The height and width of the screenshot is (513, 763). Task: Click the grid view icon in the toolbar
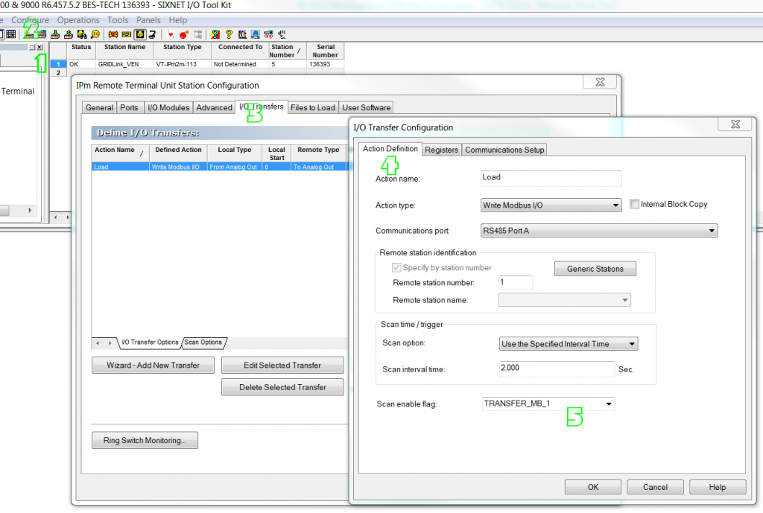coord(10,34)
